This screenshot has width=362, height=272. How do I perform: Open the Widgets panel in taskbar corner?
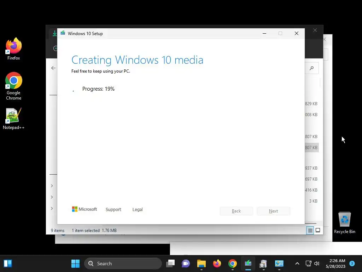tap(8, 263)
